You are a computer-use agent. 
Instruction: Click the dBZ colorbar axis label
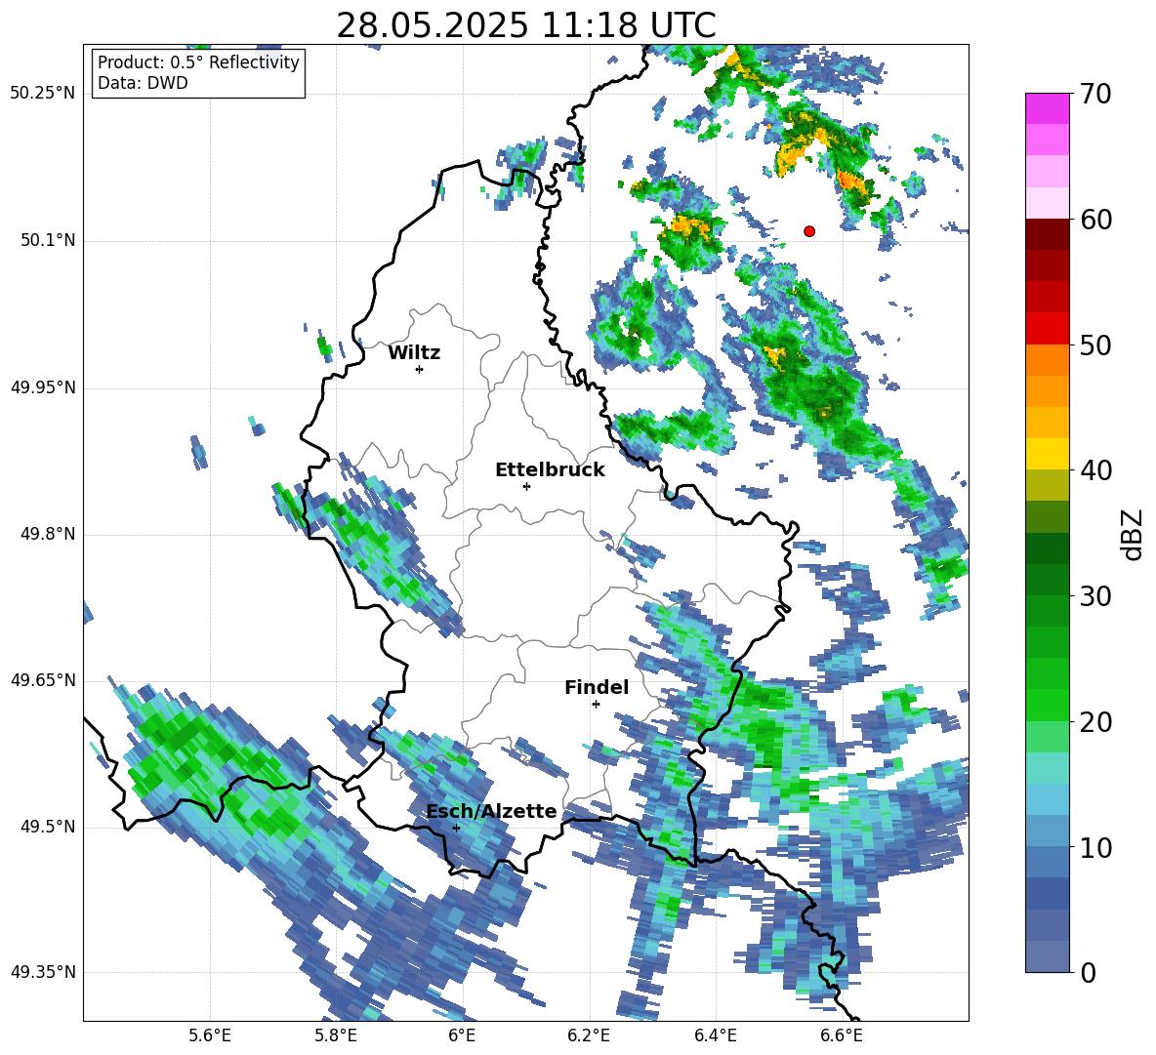(x=1134, y=534)
